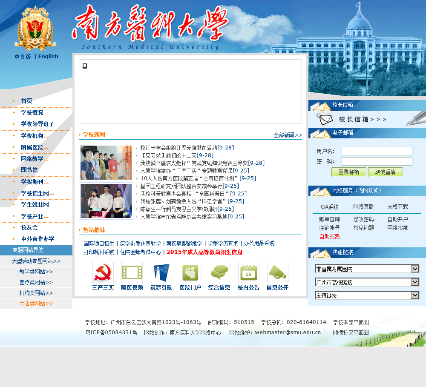Switch to English version
426x387 pixels.
(48, 57)
